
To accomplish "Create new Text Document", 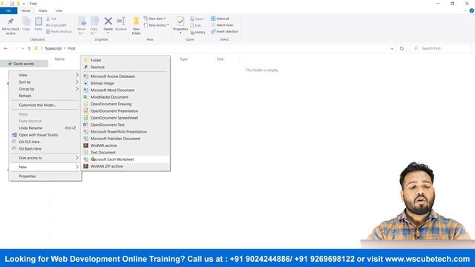I will 125,152.
